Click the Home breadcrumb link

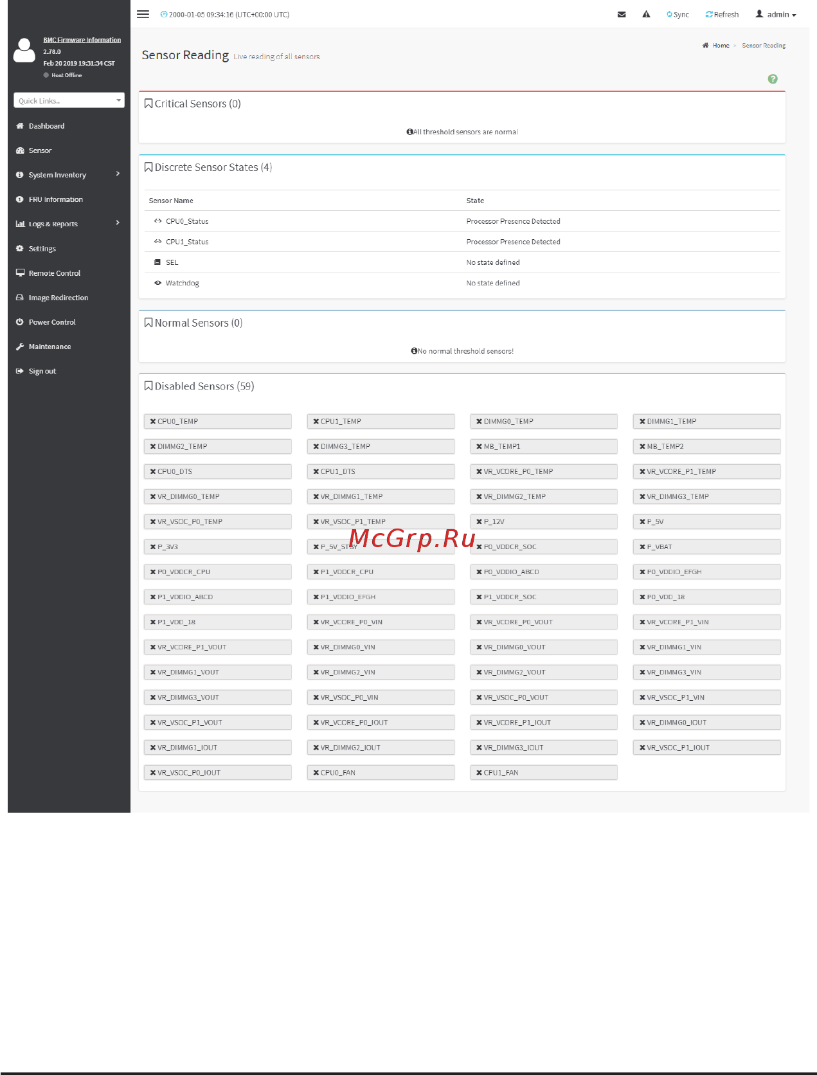coord(721,46)
